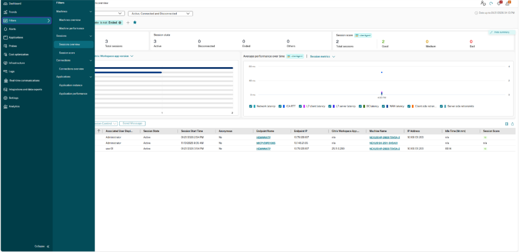Expand the Session metrics dropdown
This screenshot has height=252, width=519.
(323, 56)
